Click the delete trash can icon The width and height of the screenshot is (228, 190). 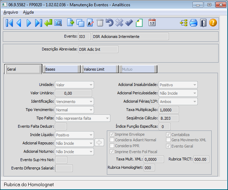coord(100,23)
